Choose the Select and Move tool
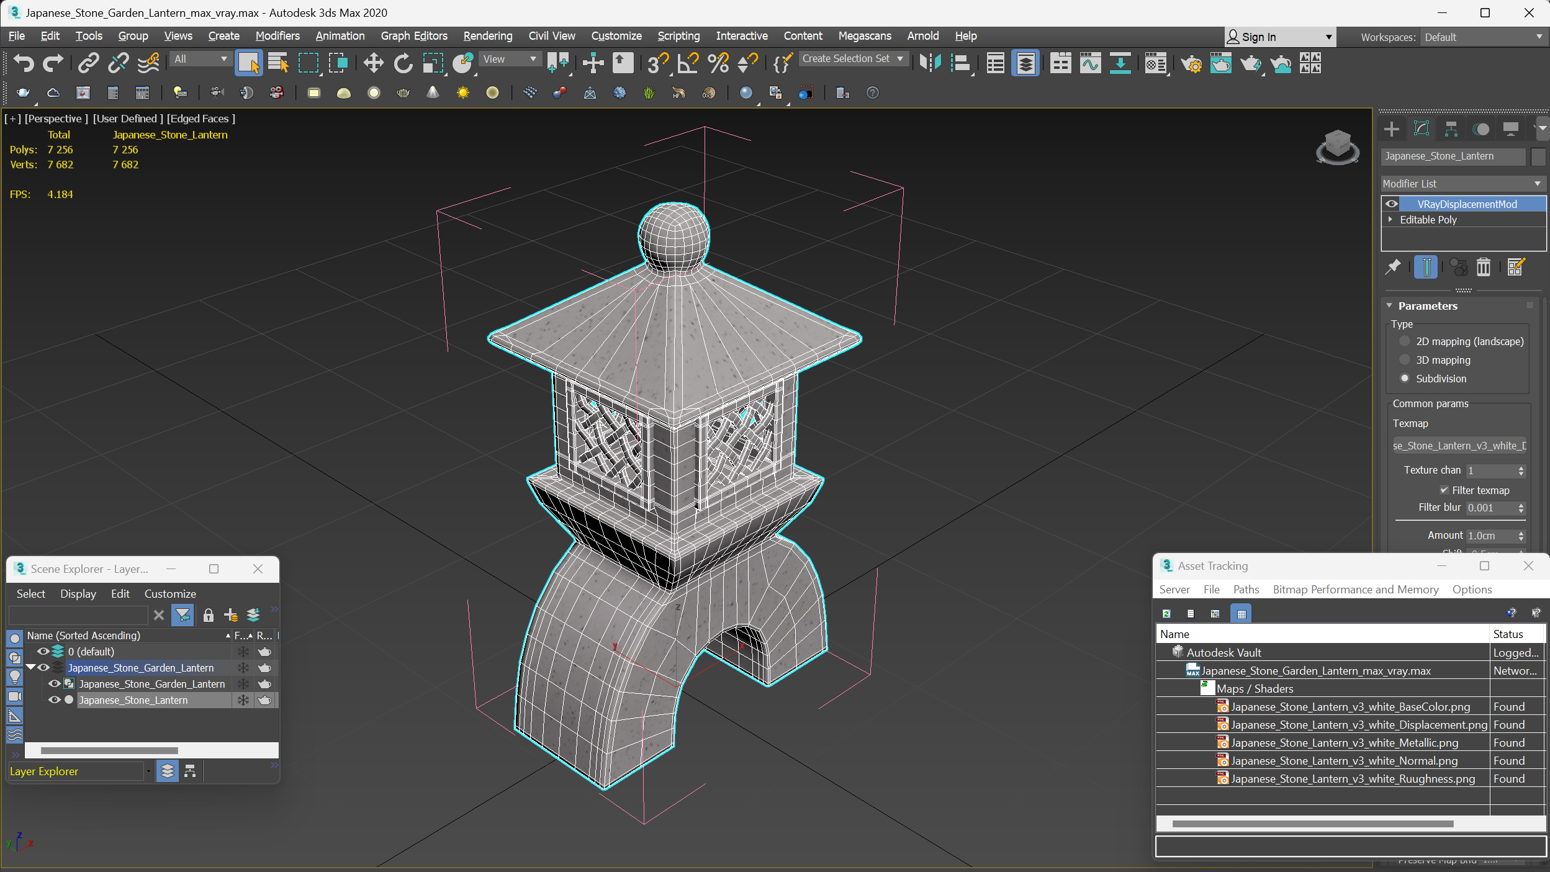1550x872 pixels. tap(373, 63)
